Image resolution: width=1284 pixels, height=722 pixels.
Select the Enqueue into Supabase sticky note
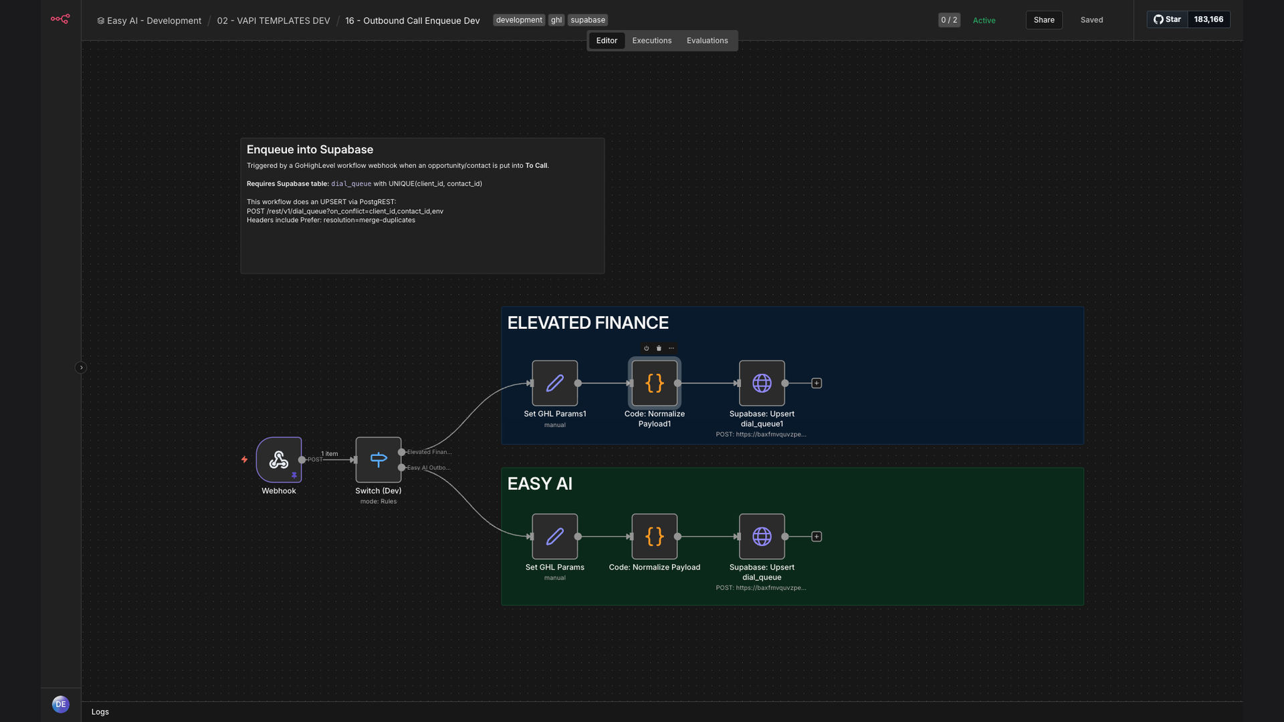423,206
